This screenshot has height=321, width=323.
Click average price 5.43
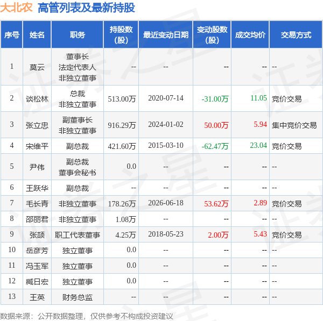tap(260, 234)
